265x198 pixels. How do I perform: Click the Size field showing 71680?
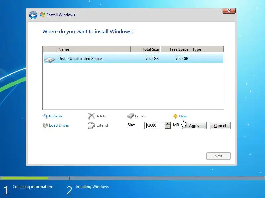(155, 125)
